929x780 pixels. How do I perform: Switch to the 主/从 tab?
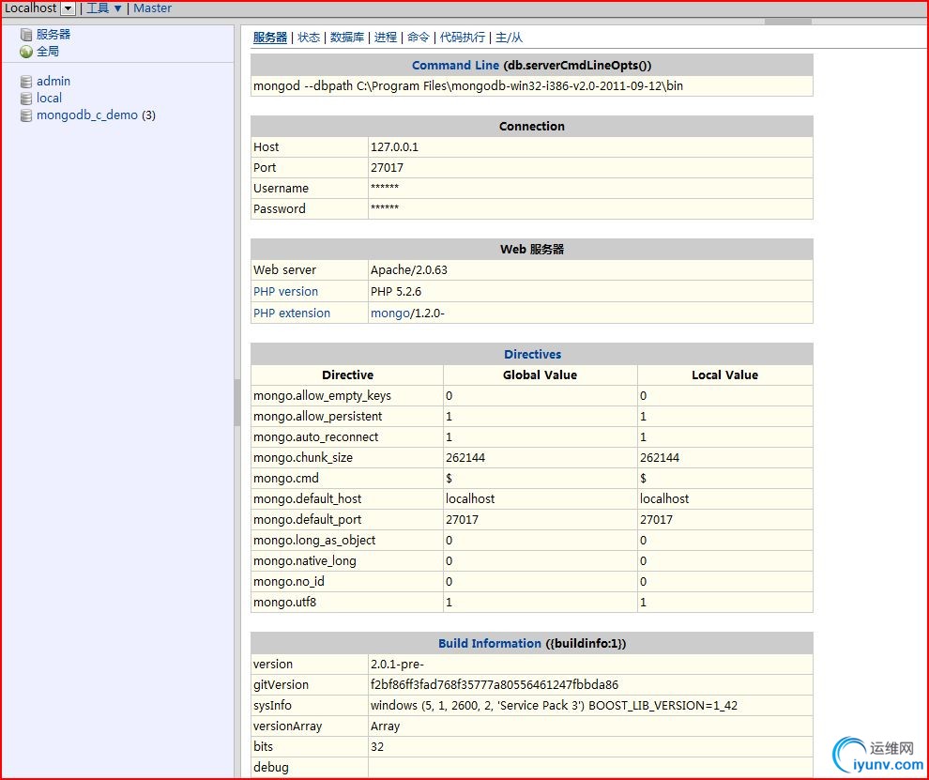point(509,38)
